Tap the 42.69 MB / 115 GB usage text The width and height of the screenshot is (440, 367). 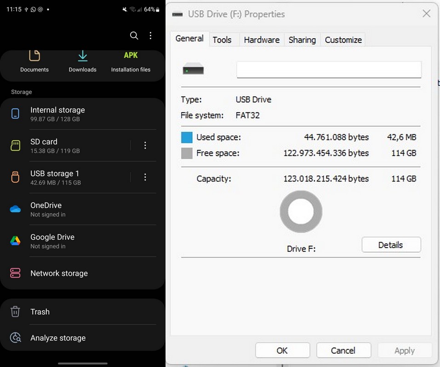tap(56, 183)
